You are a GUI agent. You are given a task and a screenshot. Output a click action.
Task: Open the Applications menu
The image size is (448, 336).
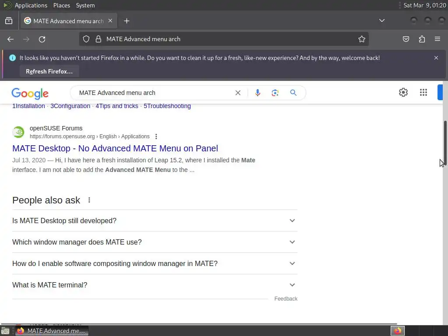point(31,5)
